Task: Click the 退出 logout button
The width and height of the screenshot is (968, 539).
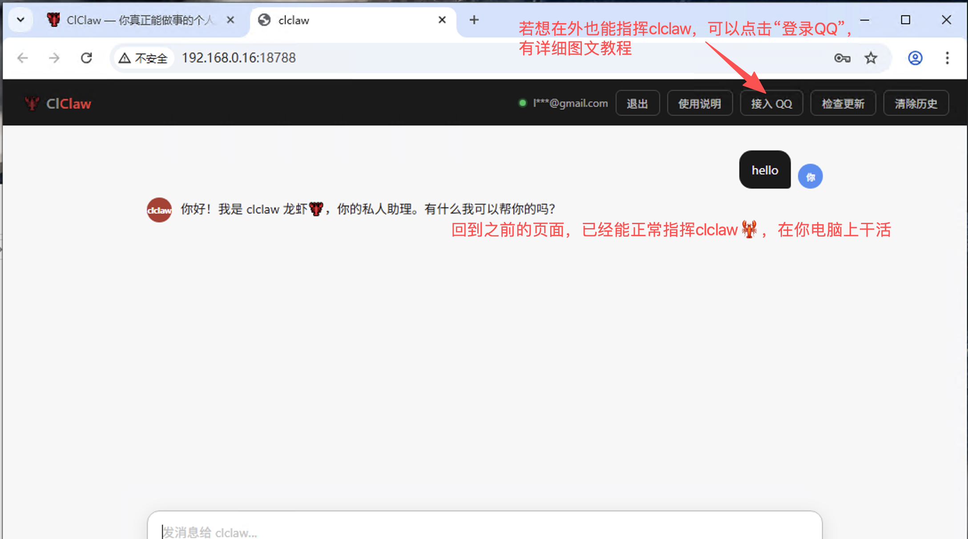Action: tap(637, 104)
